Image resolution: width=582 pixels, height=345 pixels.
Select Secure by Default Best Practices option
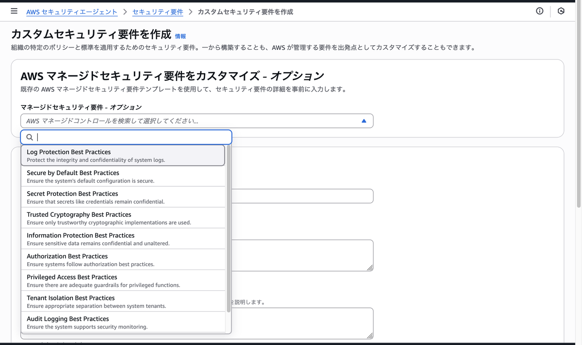123,177
